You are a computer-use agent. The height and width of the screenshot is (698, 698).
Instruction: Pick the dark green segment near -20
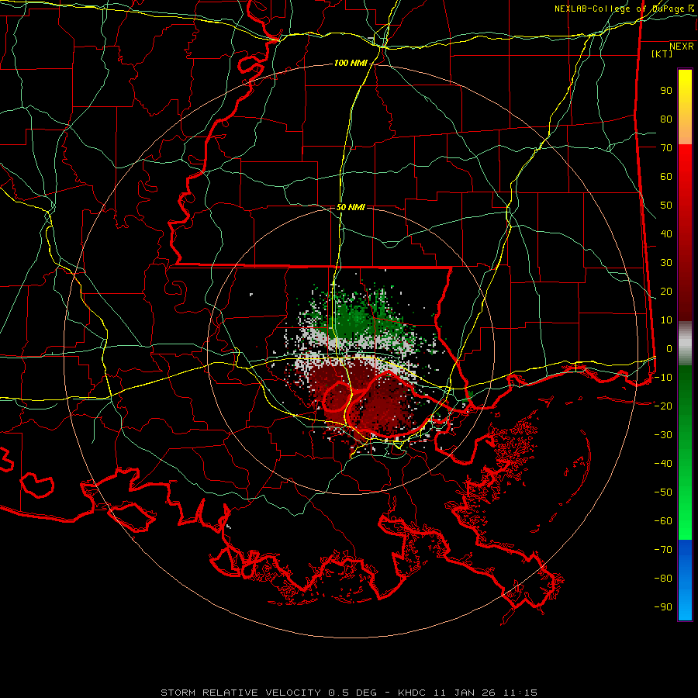coord(685,401)
